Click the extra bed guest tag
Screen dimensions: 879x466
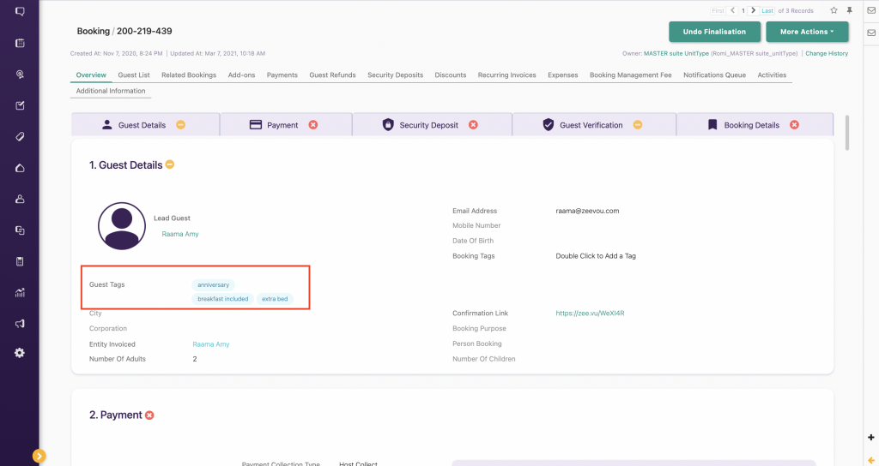tap(275, 299)
